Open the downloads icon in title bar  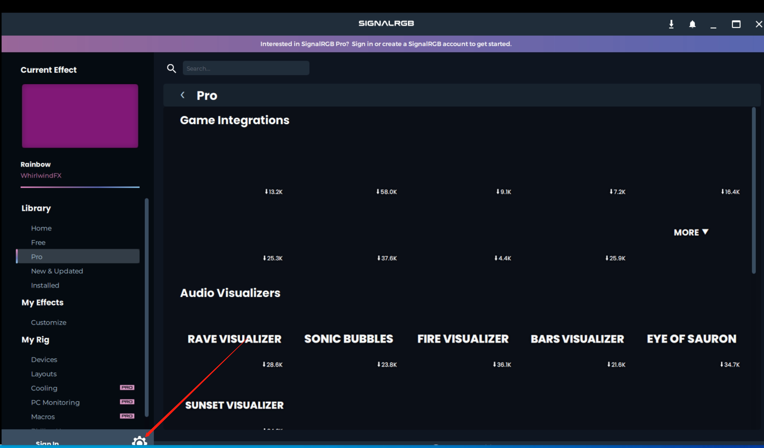(671, 24)
